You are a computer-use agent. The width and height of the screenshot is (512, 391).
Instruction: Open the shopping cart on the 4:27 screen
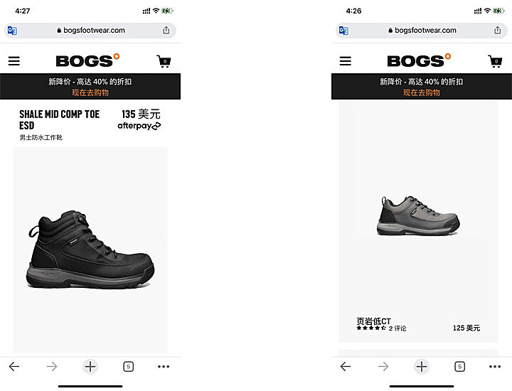click(164, 61)
